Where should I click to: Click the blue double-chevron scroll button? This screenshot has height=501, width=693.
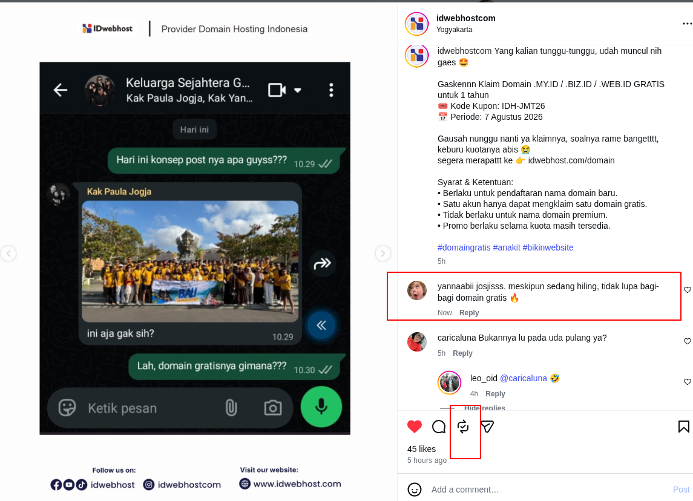(x=321, y=326)
